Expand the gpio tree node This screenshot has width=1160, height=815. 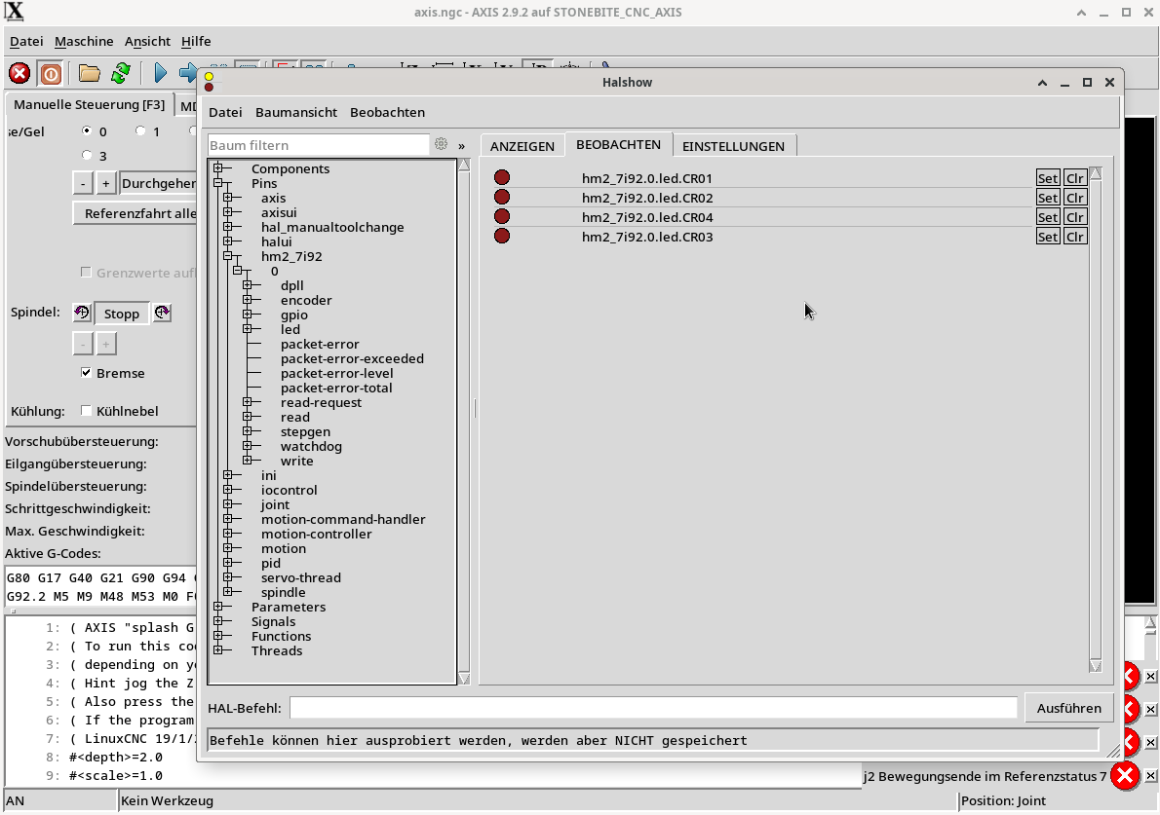tap(247, 315)
